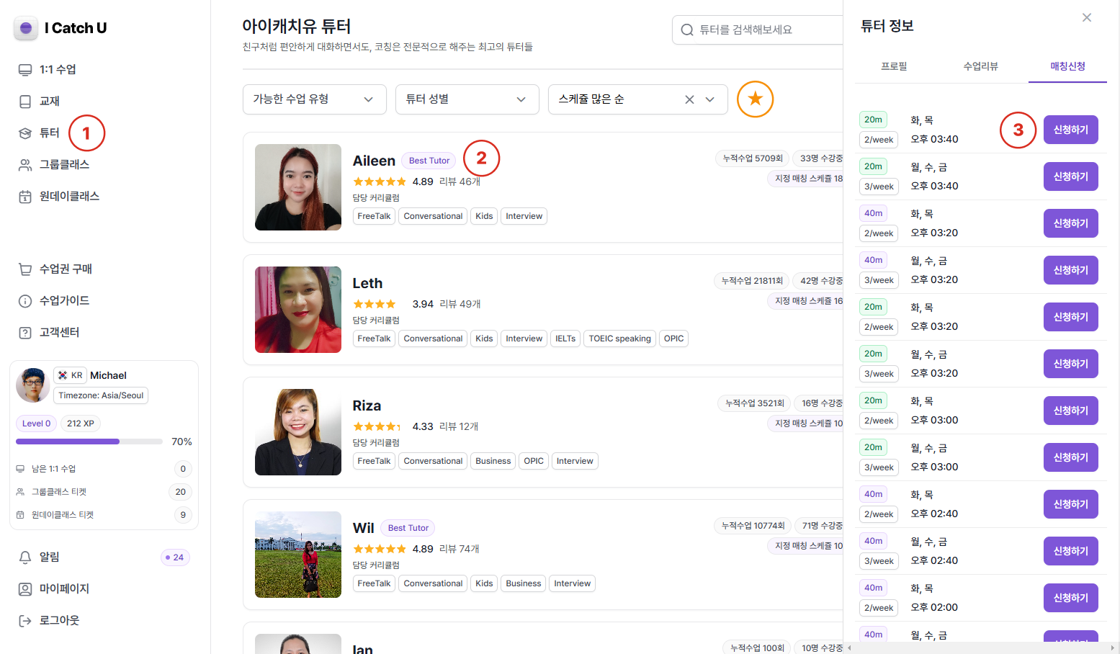1120x654 pixels.
Task: Click Aileen's FreeTalk curriculum tag
Action: pos(374,216)
